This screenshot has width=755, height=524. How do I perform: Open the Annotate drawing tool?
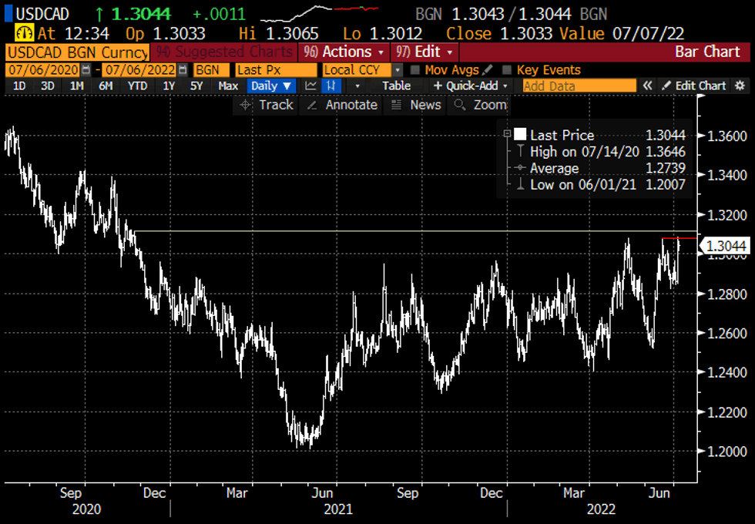tap(343, 105)
